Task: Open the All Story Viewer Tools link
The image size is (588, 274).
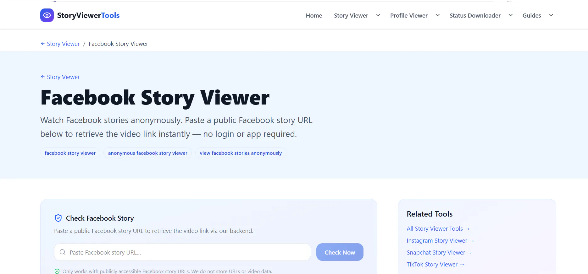Action: 438,228
